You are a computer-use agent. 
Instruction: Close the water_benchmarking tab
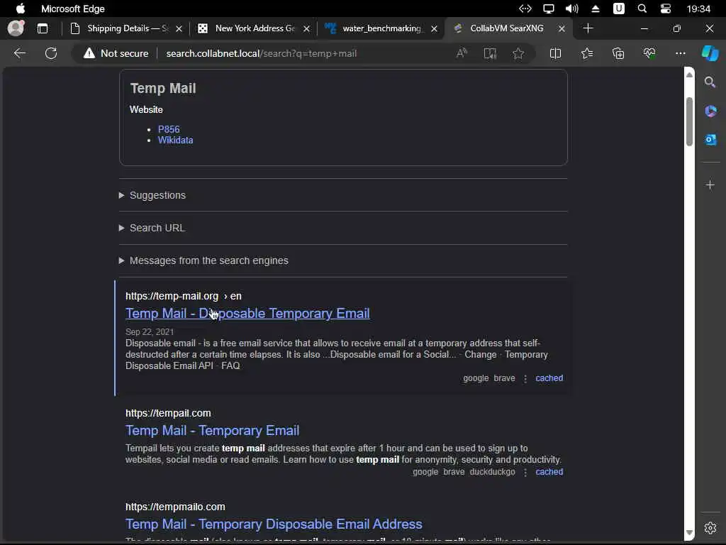(x=435, y=28)
